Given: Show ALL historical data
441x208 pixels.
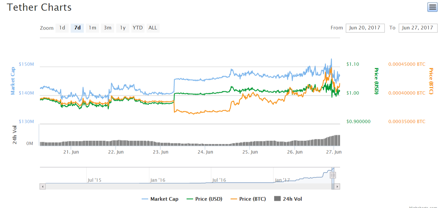Looking at the screenshot, I should pos(153,28).
